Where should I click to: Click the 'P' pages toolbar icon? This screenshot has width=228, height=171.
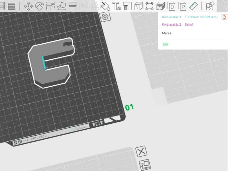coord(182,6)
